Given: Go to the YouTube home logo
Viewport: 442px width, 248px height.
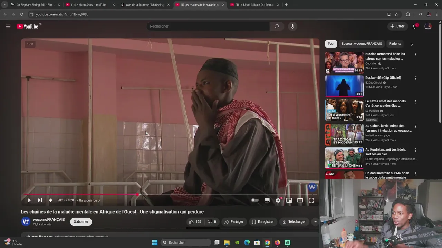Looking at the screenshot, I should coord(27,27).
